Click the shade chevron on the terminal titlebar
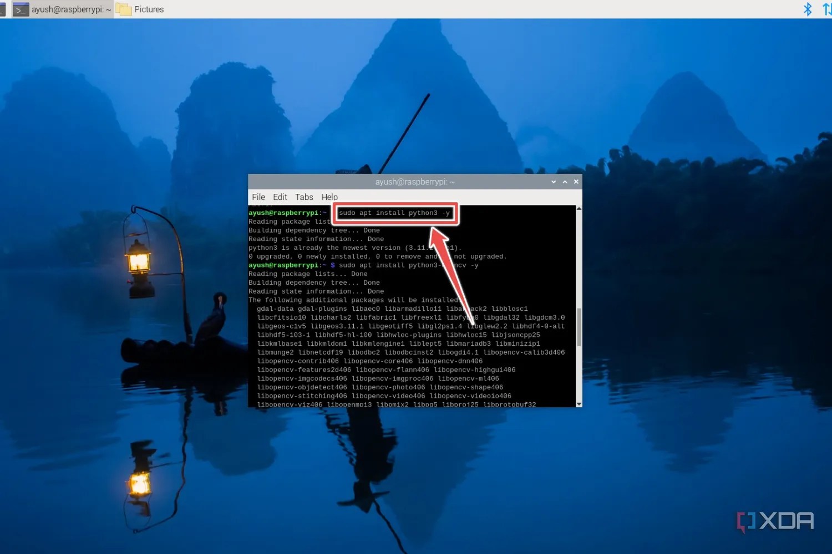 (553, 182)
